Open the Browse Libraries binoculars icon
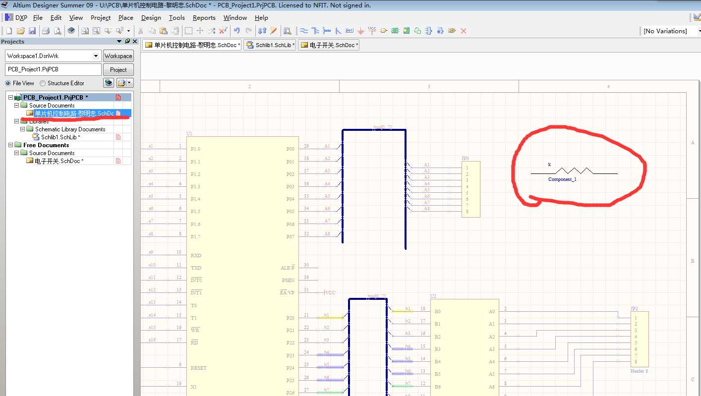Image resolution: width=701 pixels, height=396 pixels. [288, 31]
